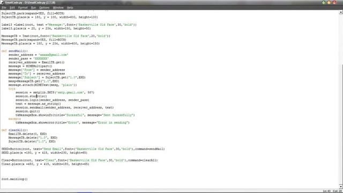
Task: Open the Edit menu
Action: tap(12, 8)
